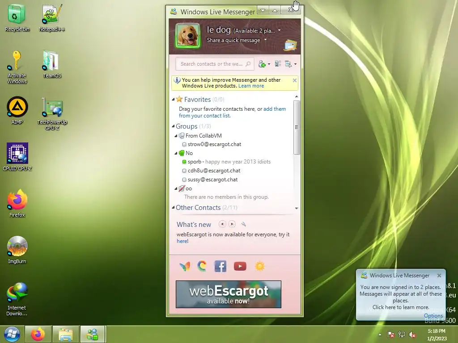Select contact strow0@escargot.chat
Image resolution: width=458 pixels, height=343 pixels.
tap(214, 144)
